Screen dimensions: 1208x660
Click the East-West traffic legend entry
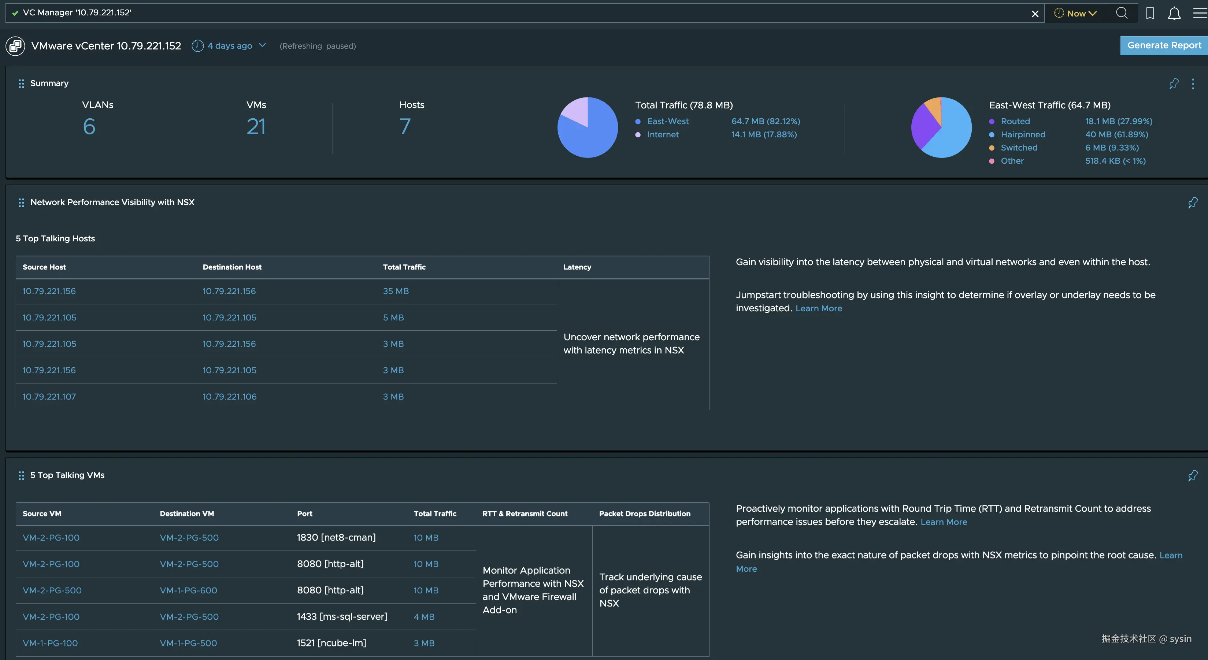[x=667, y=121]
